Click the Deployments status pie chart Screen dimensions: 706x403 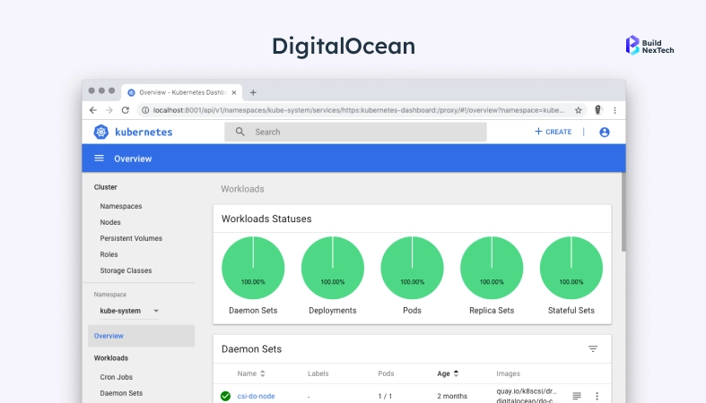332,268
